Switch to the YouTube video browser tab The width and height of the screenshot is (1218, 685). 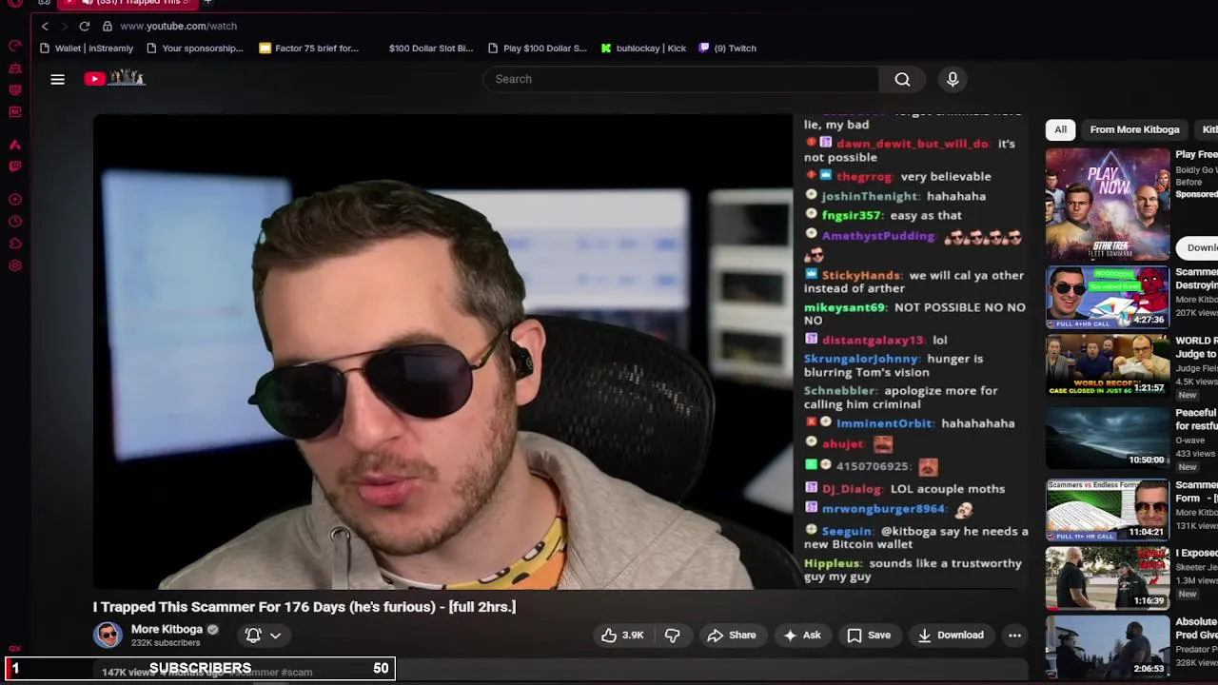pyautogui.click(x=128, y=3)
